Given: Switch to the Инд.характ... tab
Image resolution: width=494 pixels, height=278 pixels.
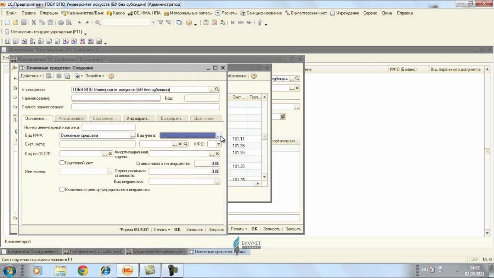Looking at the screenshot, I should pos(138,119).
